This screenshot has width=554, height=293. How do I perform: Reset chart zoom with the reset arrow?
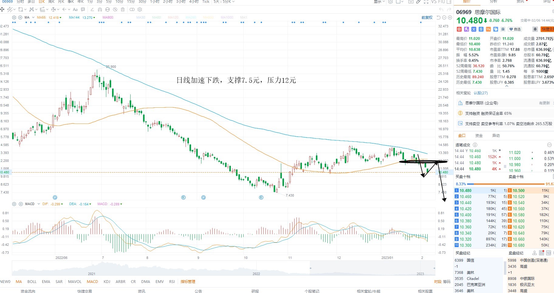tap(438, 18)
